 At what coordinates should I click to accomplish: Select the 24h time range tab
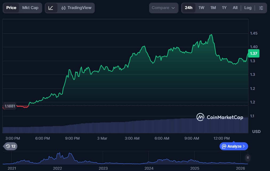coord(189,8)
